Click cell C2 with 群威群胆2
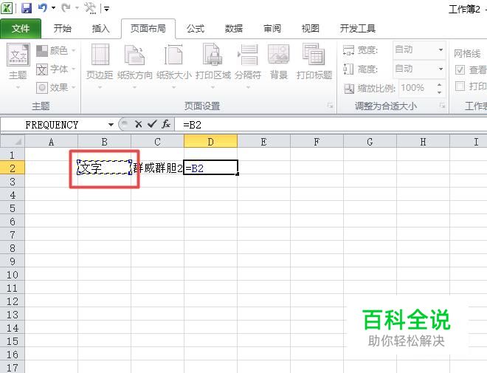 157,168
